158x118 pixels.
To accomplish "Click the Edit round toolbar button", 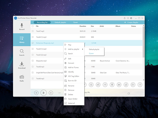I will pos(98,85).
